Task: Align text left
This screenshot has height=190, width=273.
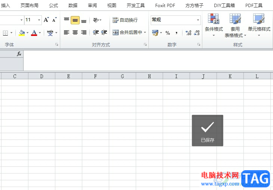Action: [x=66, y=33]
